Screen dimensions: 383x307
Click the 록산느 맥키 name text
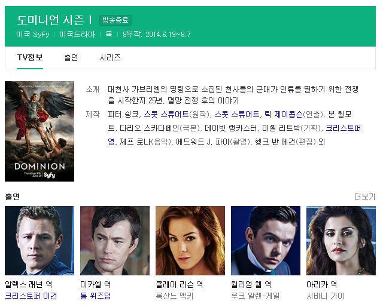(x=175, y=296)
